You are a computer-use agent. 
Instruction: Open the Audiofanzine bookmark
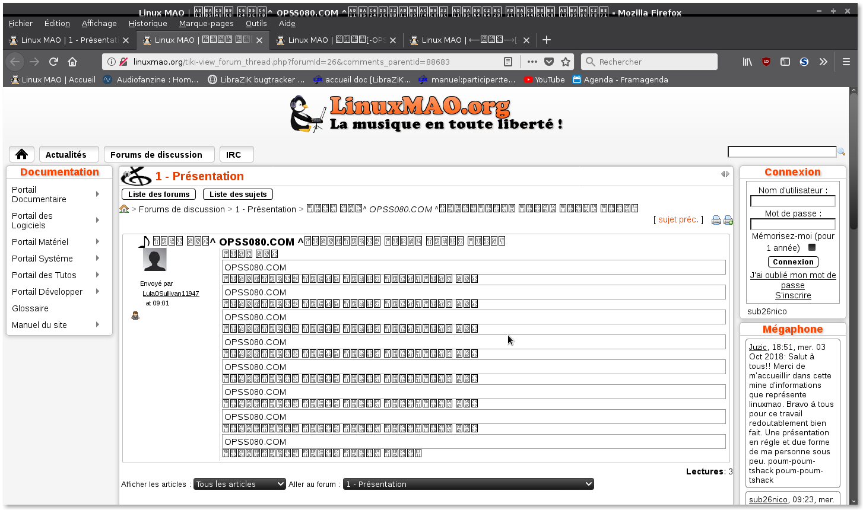[151, 79]
